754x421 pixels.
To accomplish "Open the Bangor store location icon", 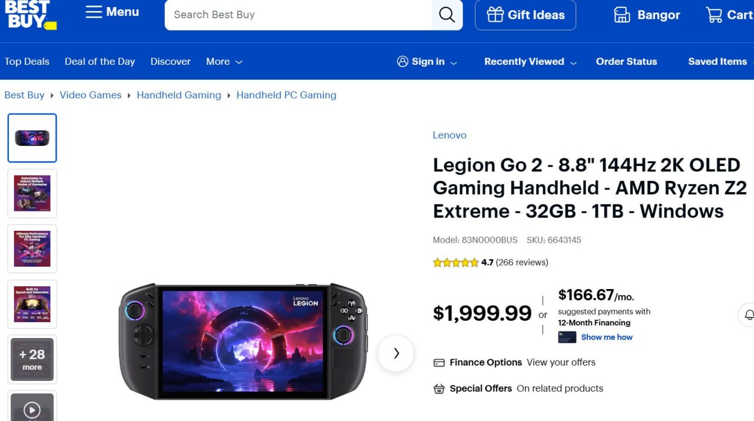I will pyautogui.click(x=621, y=15).
